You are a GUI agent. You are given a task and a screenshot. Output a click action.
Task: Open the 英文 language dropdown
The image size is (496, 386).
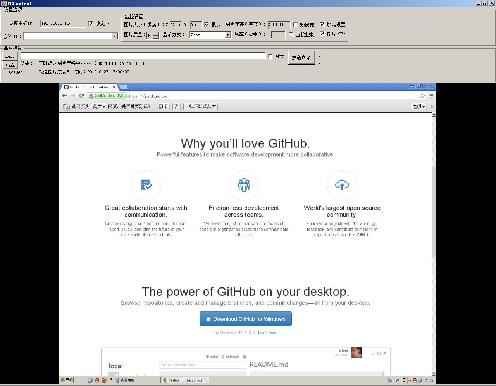point(99,106)
